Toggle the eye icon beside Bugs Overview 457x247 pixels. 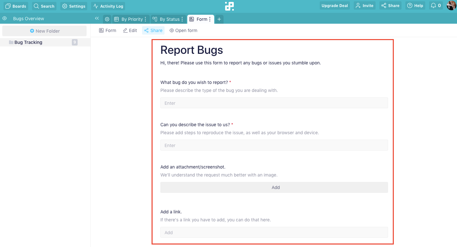pos(4,19)
